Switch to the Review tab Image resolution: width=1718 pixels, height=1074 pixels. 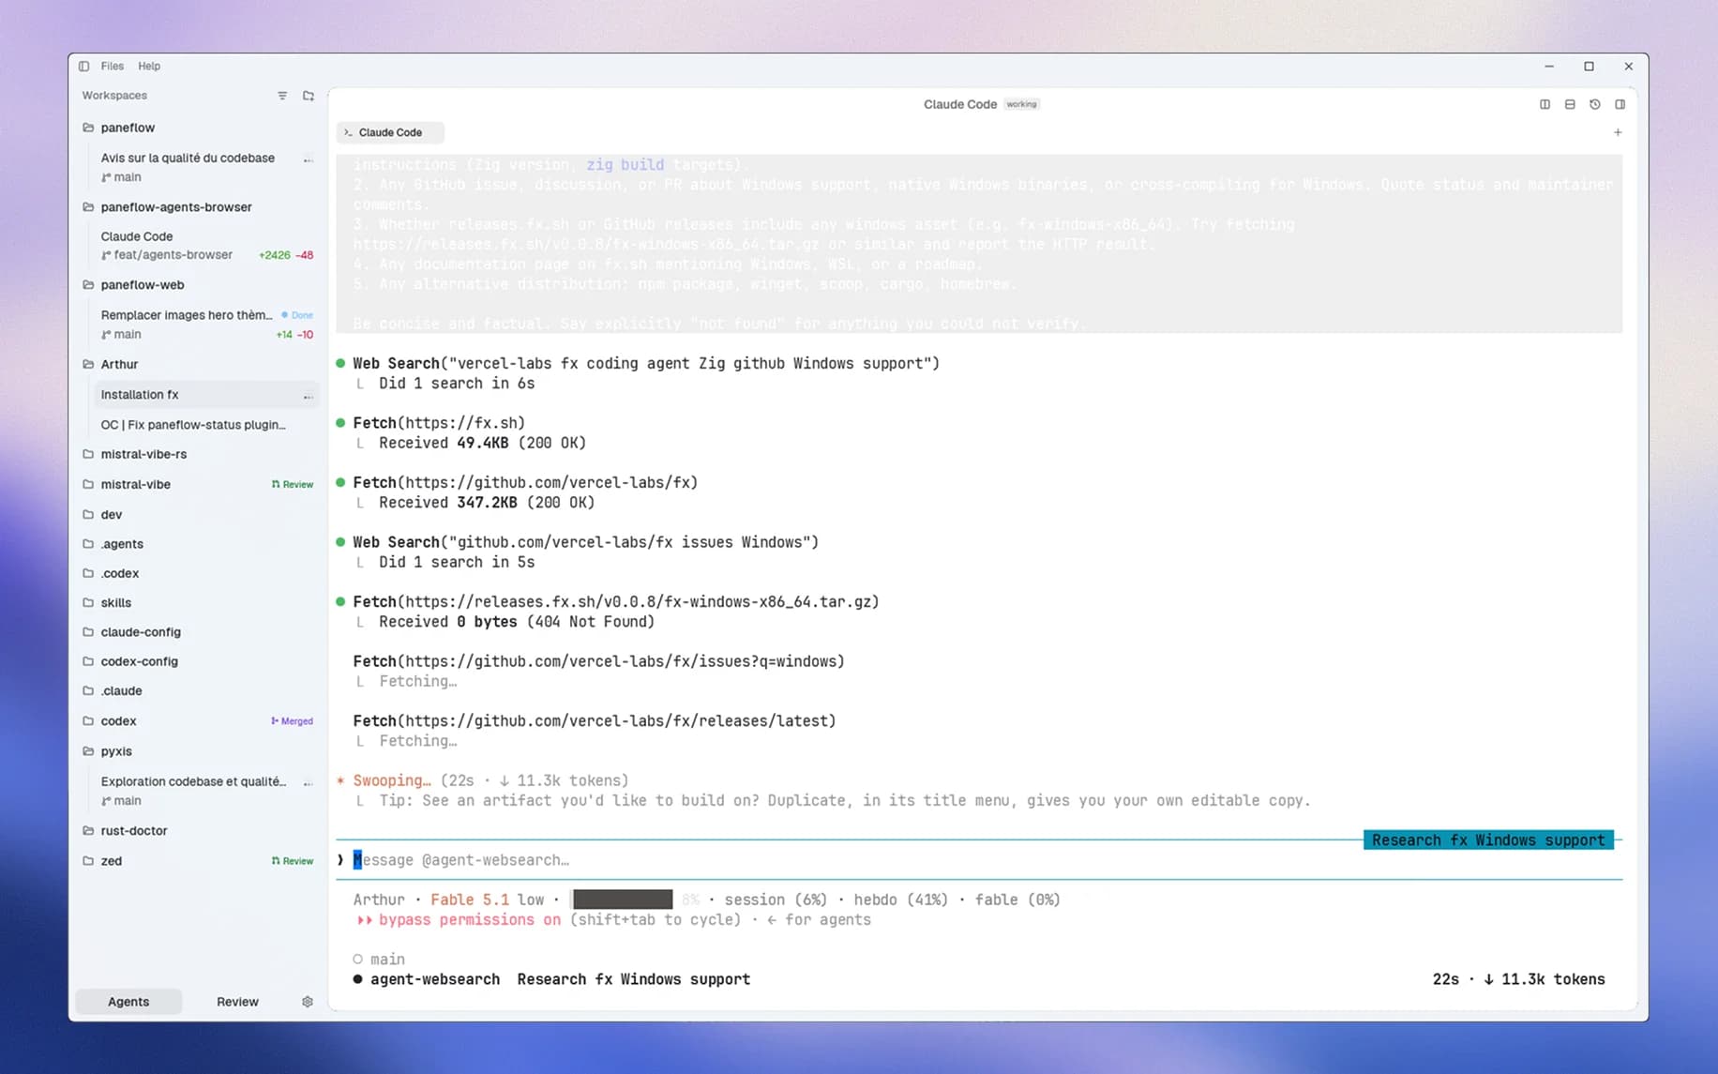point(237,1002)
